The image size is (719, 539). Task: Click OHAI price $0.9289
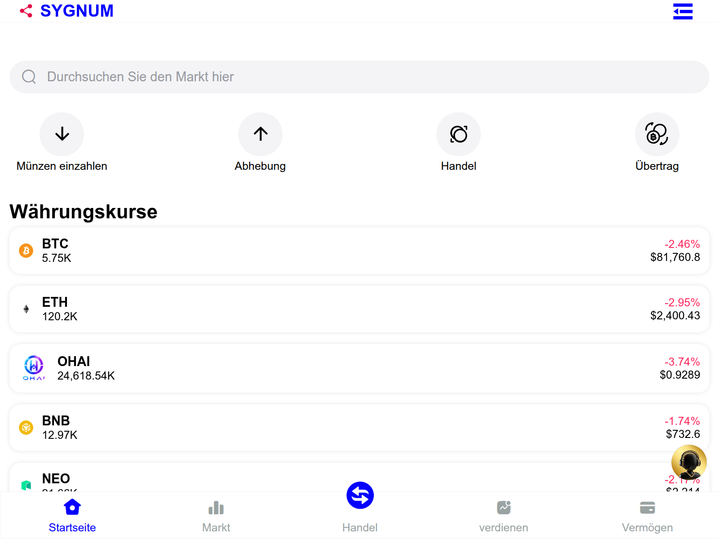pos(680,375)
